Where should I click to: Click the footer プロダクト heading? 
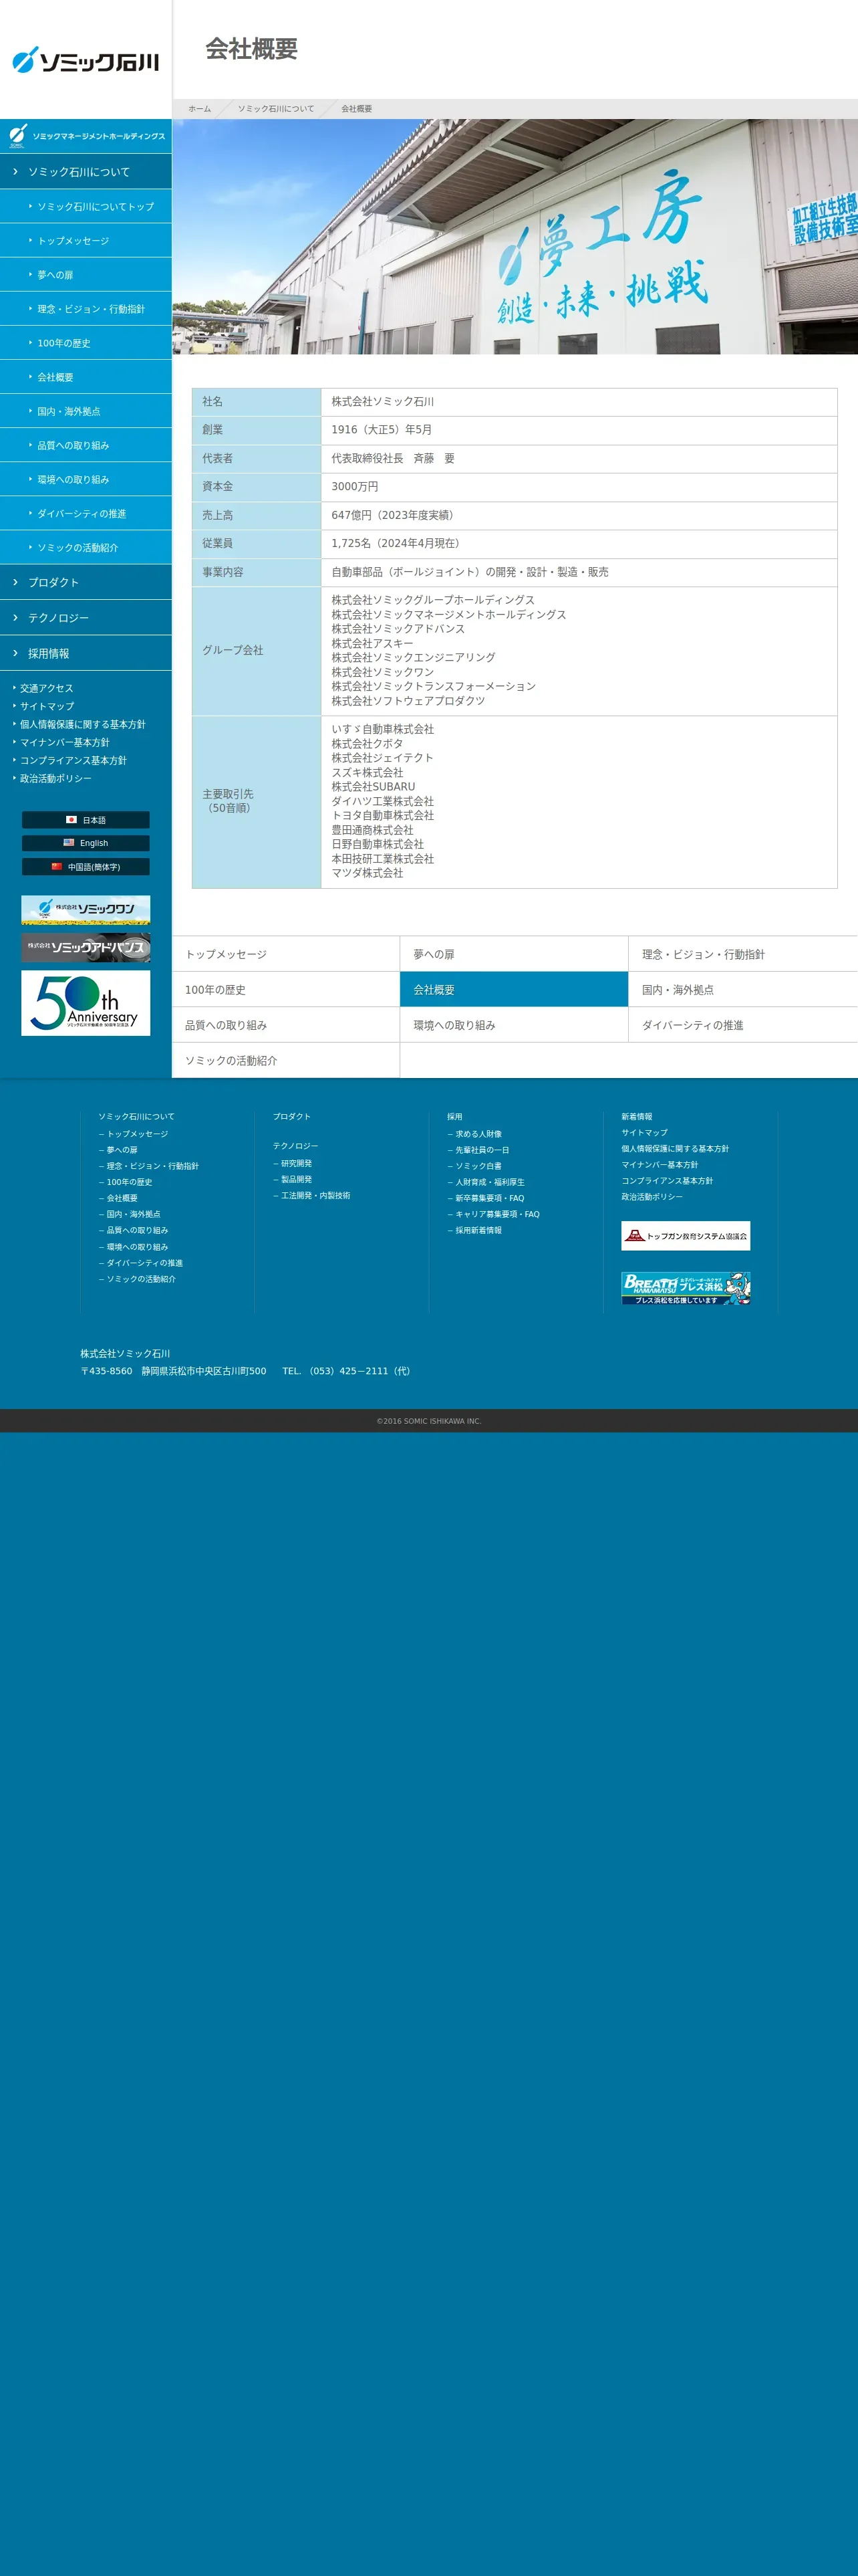[291, 1116]
